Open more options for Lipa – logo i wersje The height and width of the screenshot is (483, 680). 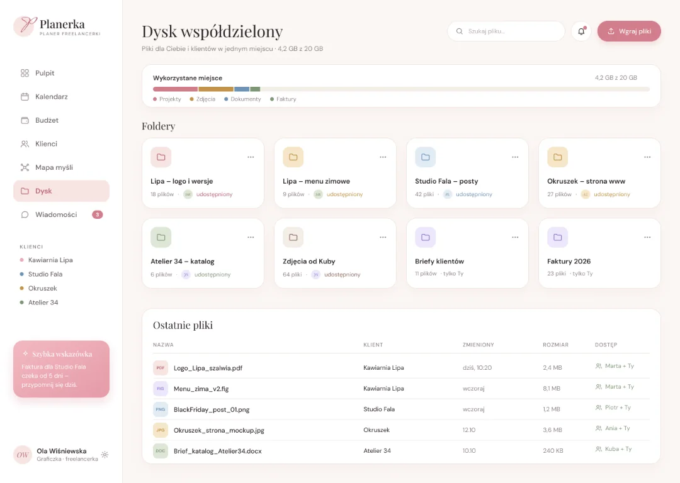tap(251, 157)
